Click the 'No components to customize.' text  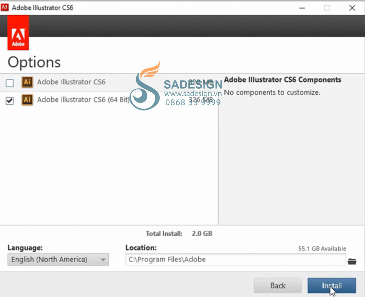pyautogui.click(x=272, y=92)
